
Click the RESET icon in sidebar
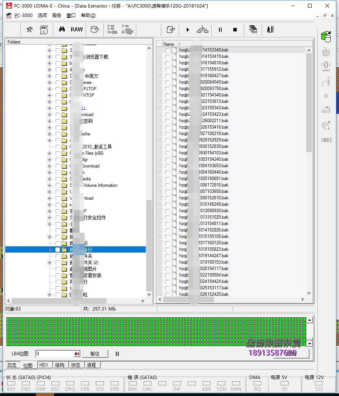(x=326, y=52)
